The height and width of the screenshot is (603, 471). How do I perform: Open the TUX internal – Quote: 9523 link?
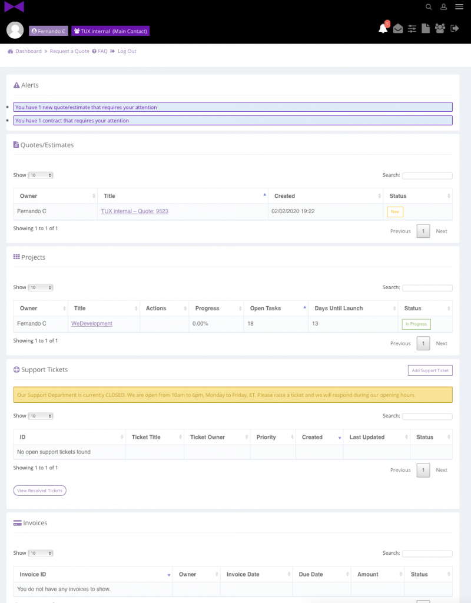(x=135, y=211)
